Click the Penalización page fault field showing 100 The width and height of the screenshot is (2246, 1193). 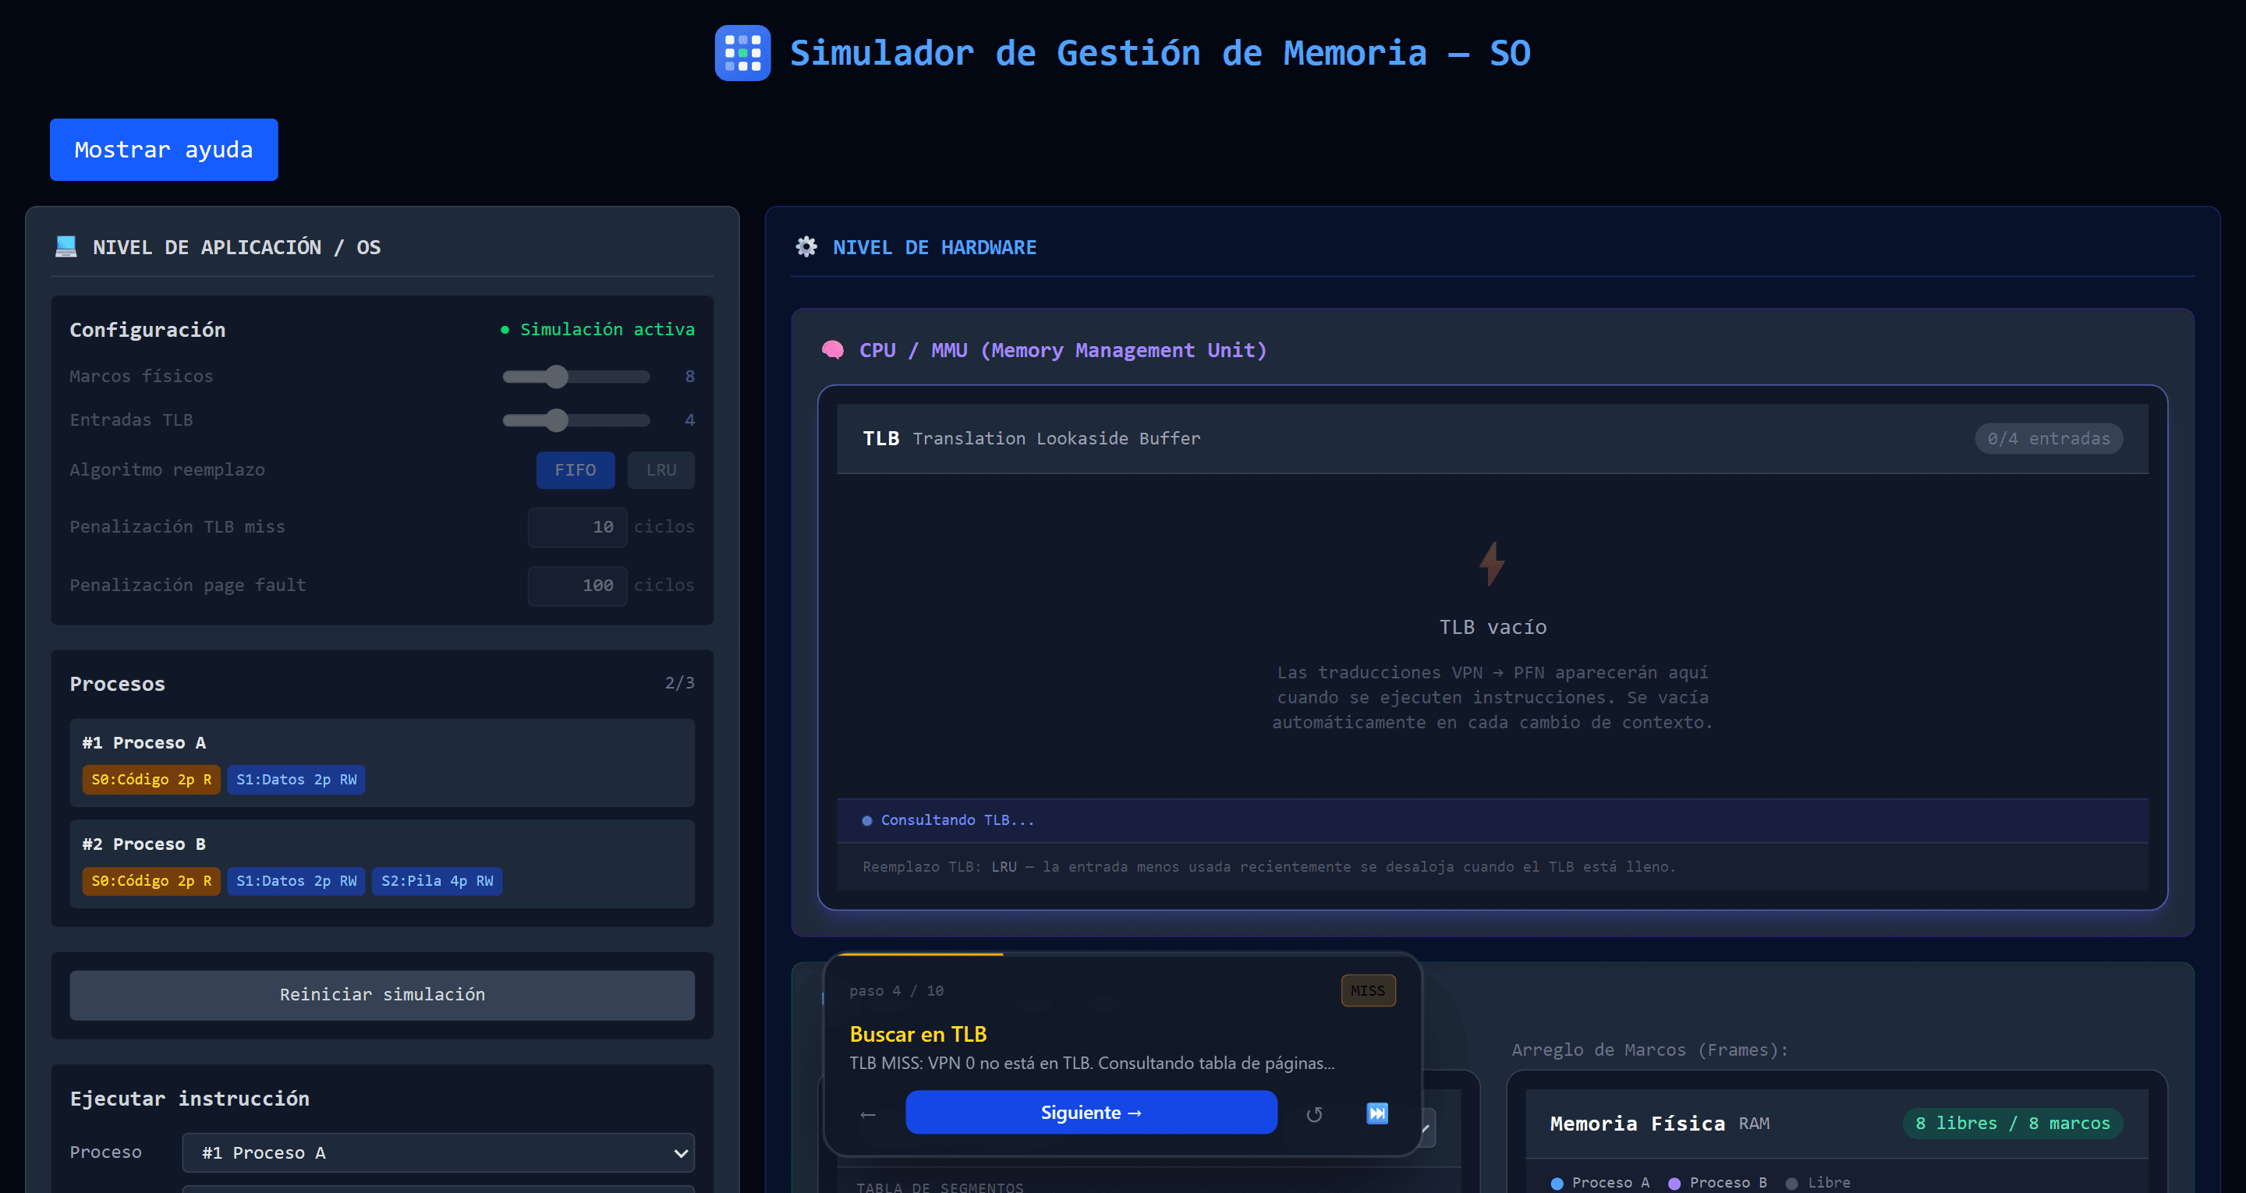tap(577, 585)
